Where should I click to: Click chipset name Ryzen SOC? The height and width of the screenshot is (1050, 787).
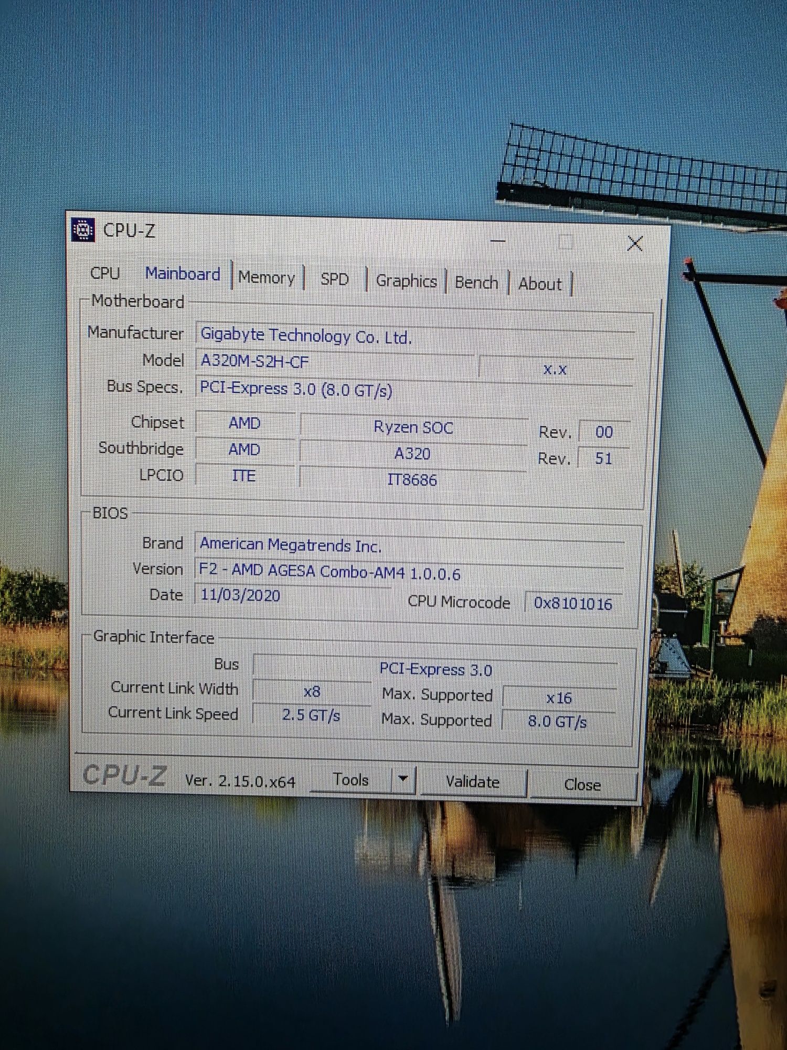[x=413, y=427]
